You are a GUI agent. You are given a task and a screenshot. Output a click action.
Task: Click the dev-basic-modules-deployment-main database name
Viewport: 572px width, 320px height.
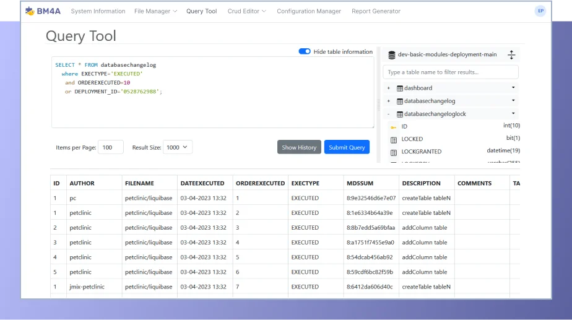pos(447,54)
